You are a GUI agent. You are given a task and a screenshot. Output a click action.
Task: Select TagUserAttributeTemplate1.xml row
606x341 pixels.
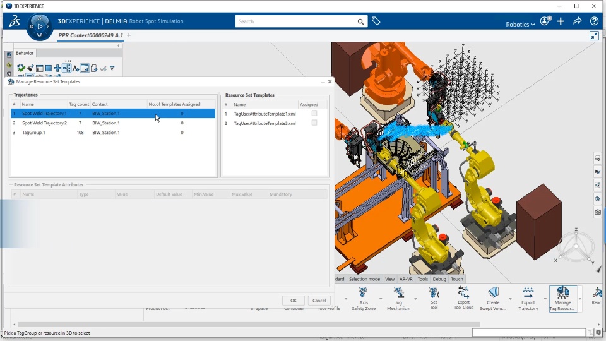tap(275, 114)
